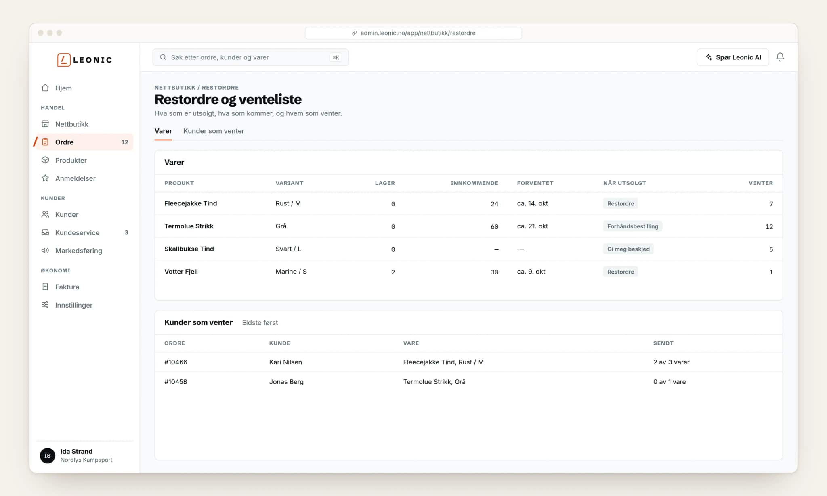Select customer Jonas Berg
Screen dimensions: 827x496
(286, 381)
